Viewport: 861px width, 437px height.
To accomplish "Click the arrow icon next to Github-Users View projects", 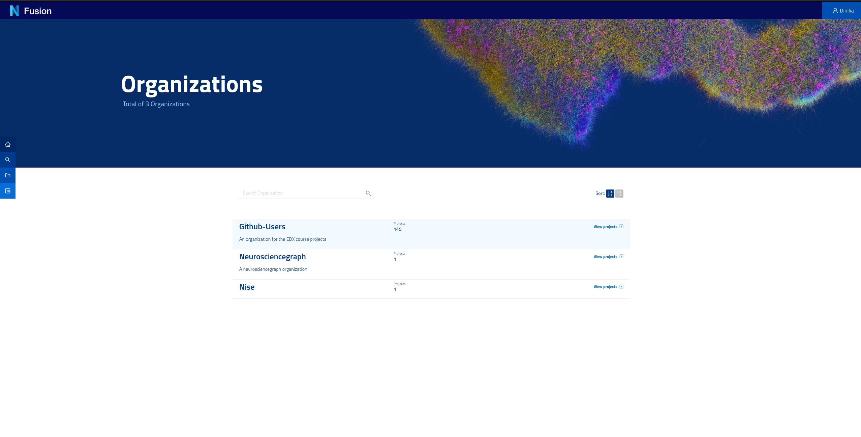I will pos(621,226).
